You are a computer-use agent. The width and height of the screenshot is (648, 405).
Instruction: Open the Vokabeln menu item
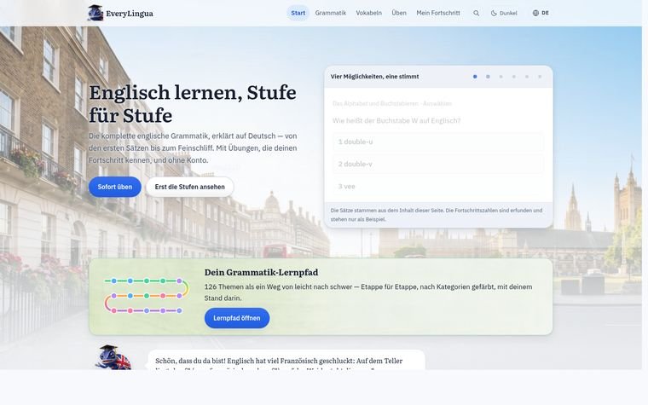click(368, 13)
